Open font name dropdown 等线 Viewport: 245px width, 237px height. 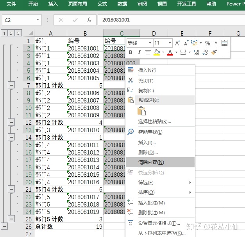pos(150,43)
